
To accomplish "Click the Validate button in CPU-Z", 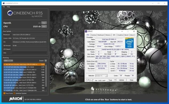I will point(121,80).
